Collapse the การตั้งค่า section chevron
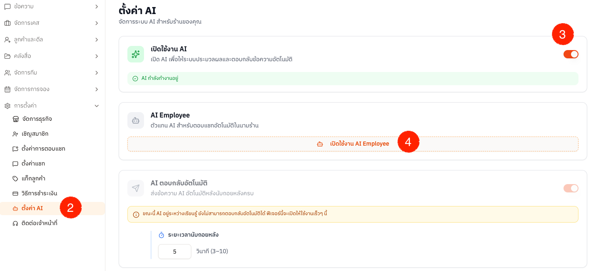593x271 pixels. tap(97, 106)
